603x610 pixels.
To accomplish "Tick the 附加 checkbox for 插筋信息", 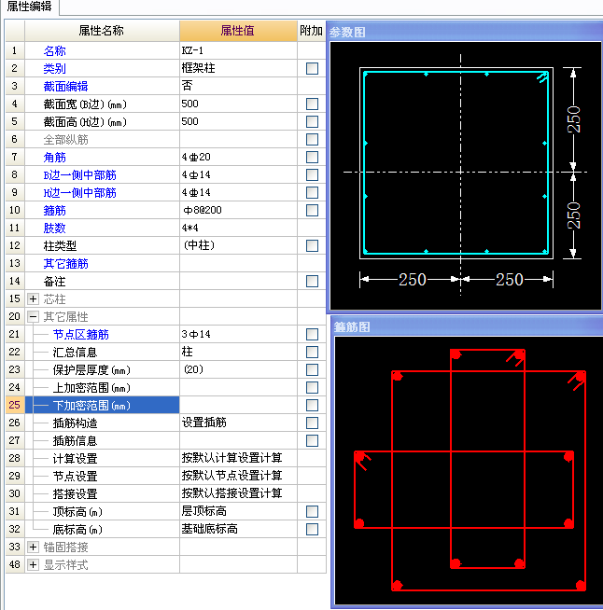I will click(312, 441).
